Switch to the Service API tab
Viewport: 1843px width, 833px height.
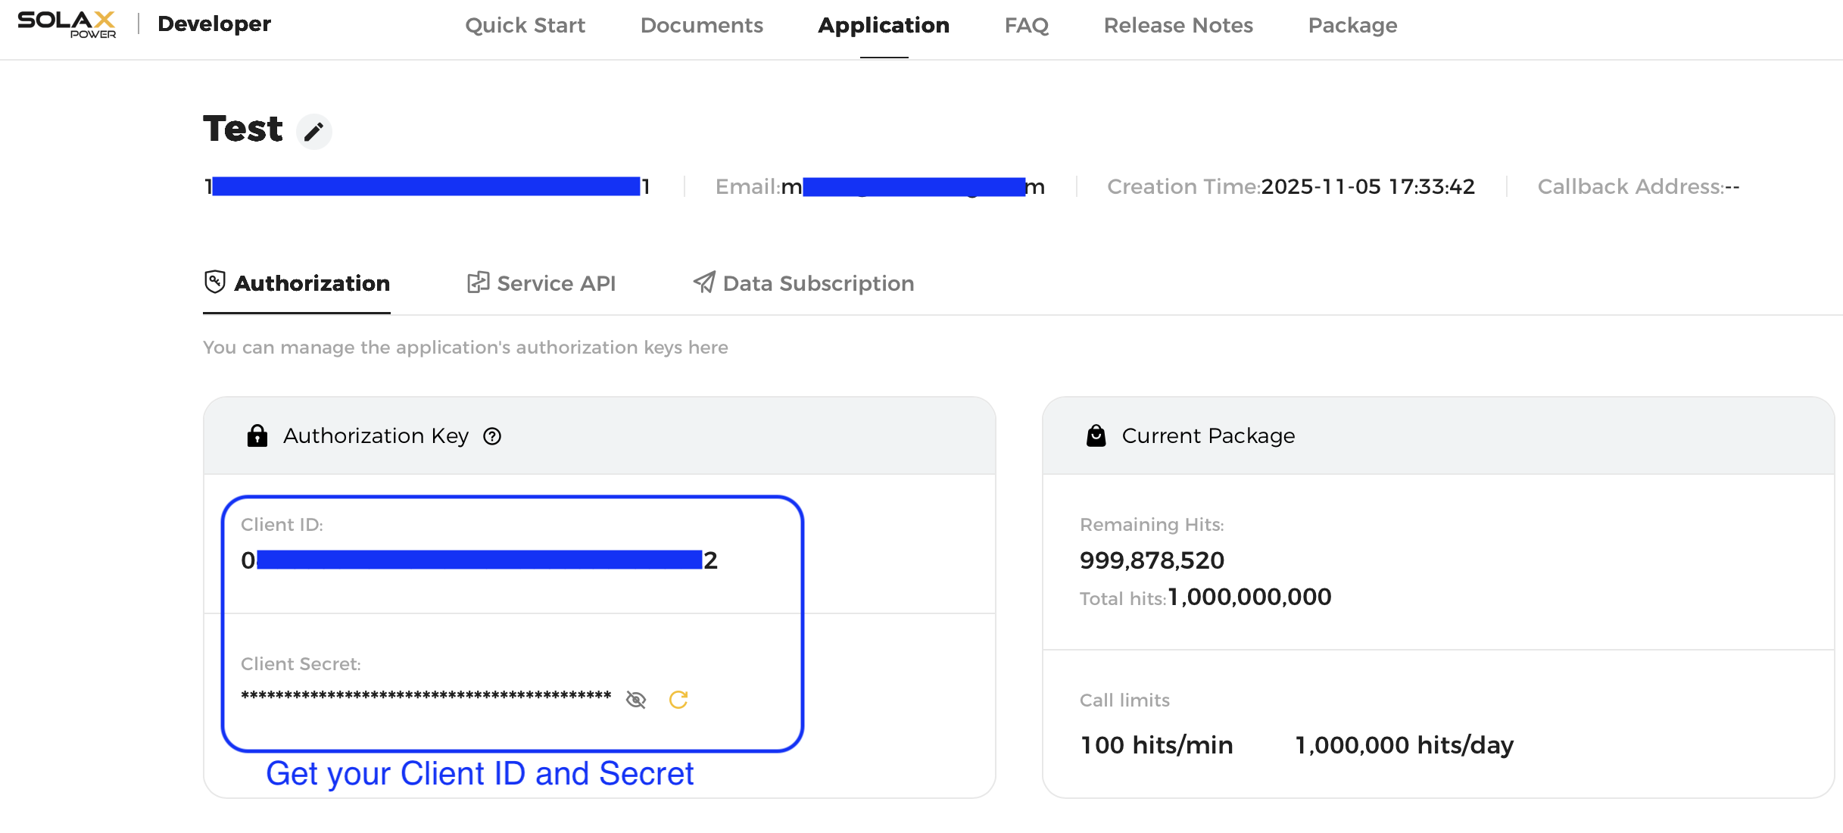click(x=541, y=283)
